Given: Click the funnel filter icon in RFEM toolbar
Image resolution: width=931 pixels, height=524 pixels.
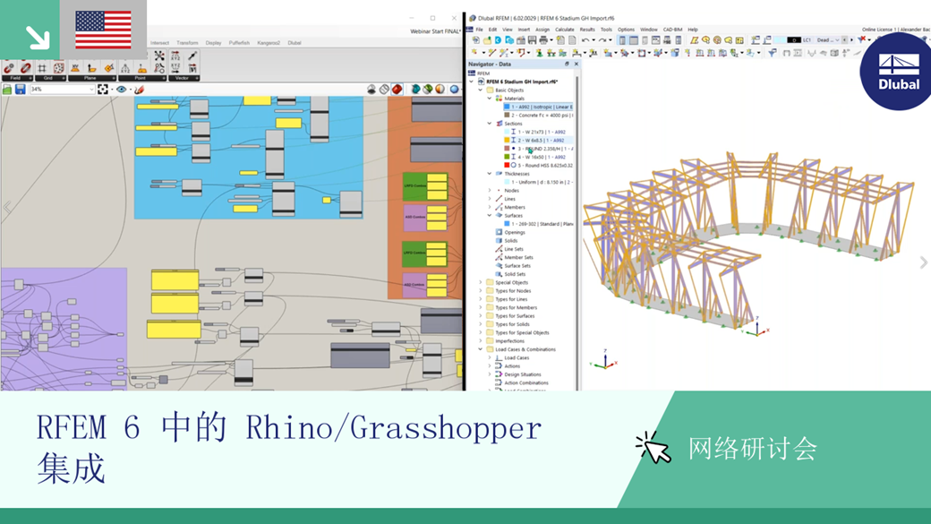Looking at the screenshot, I should pyautogui.click(x=772, y=53).
